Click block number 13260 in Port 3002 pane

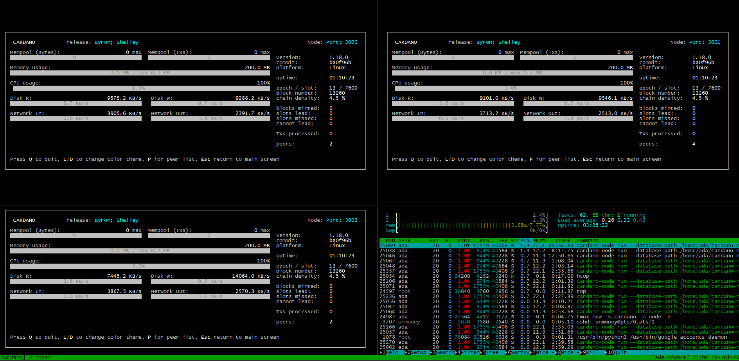click(337, 271)
